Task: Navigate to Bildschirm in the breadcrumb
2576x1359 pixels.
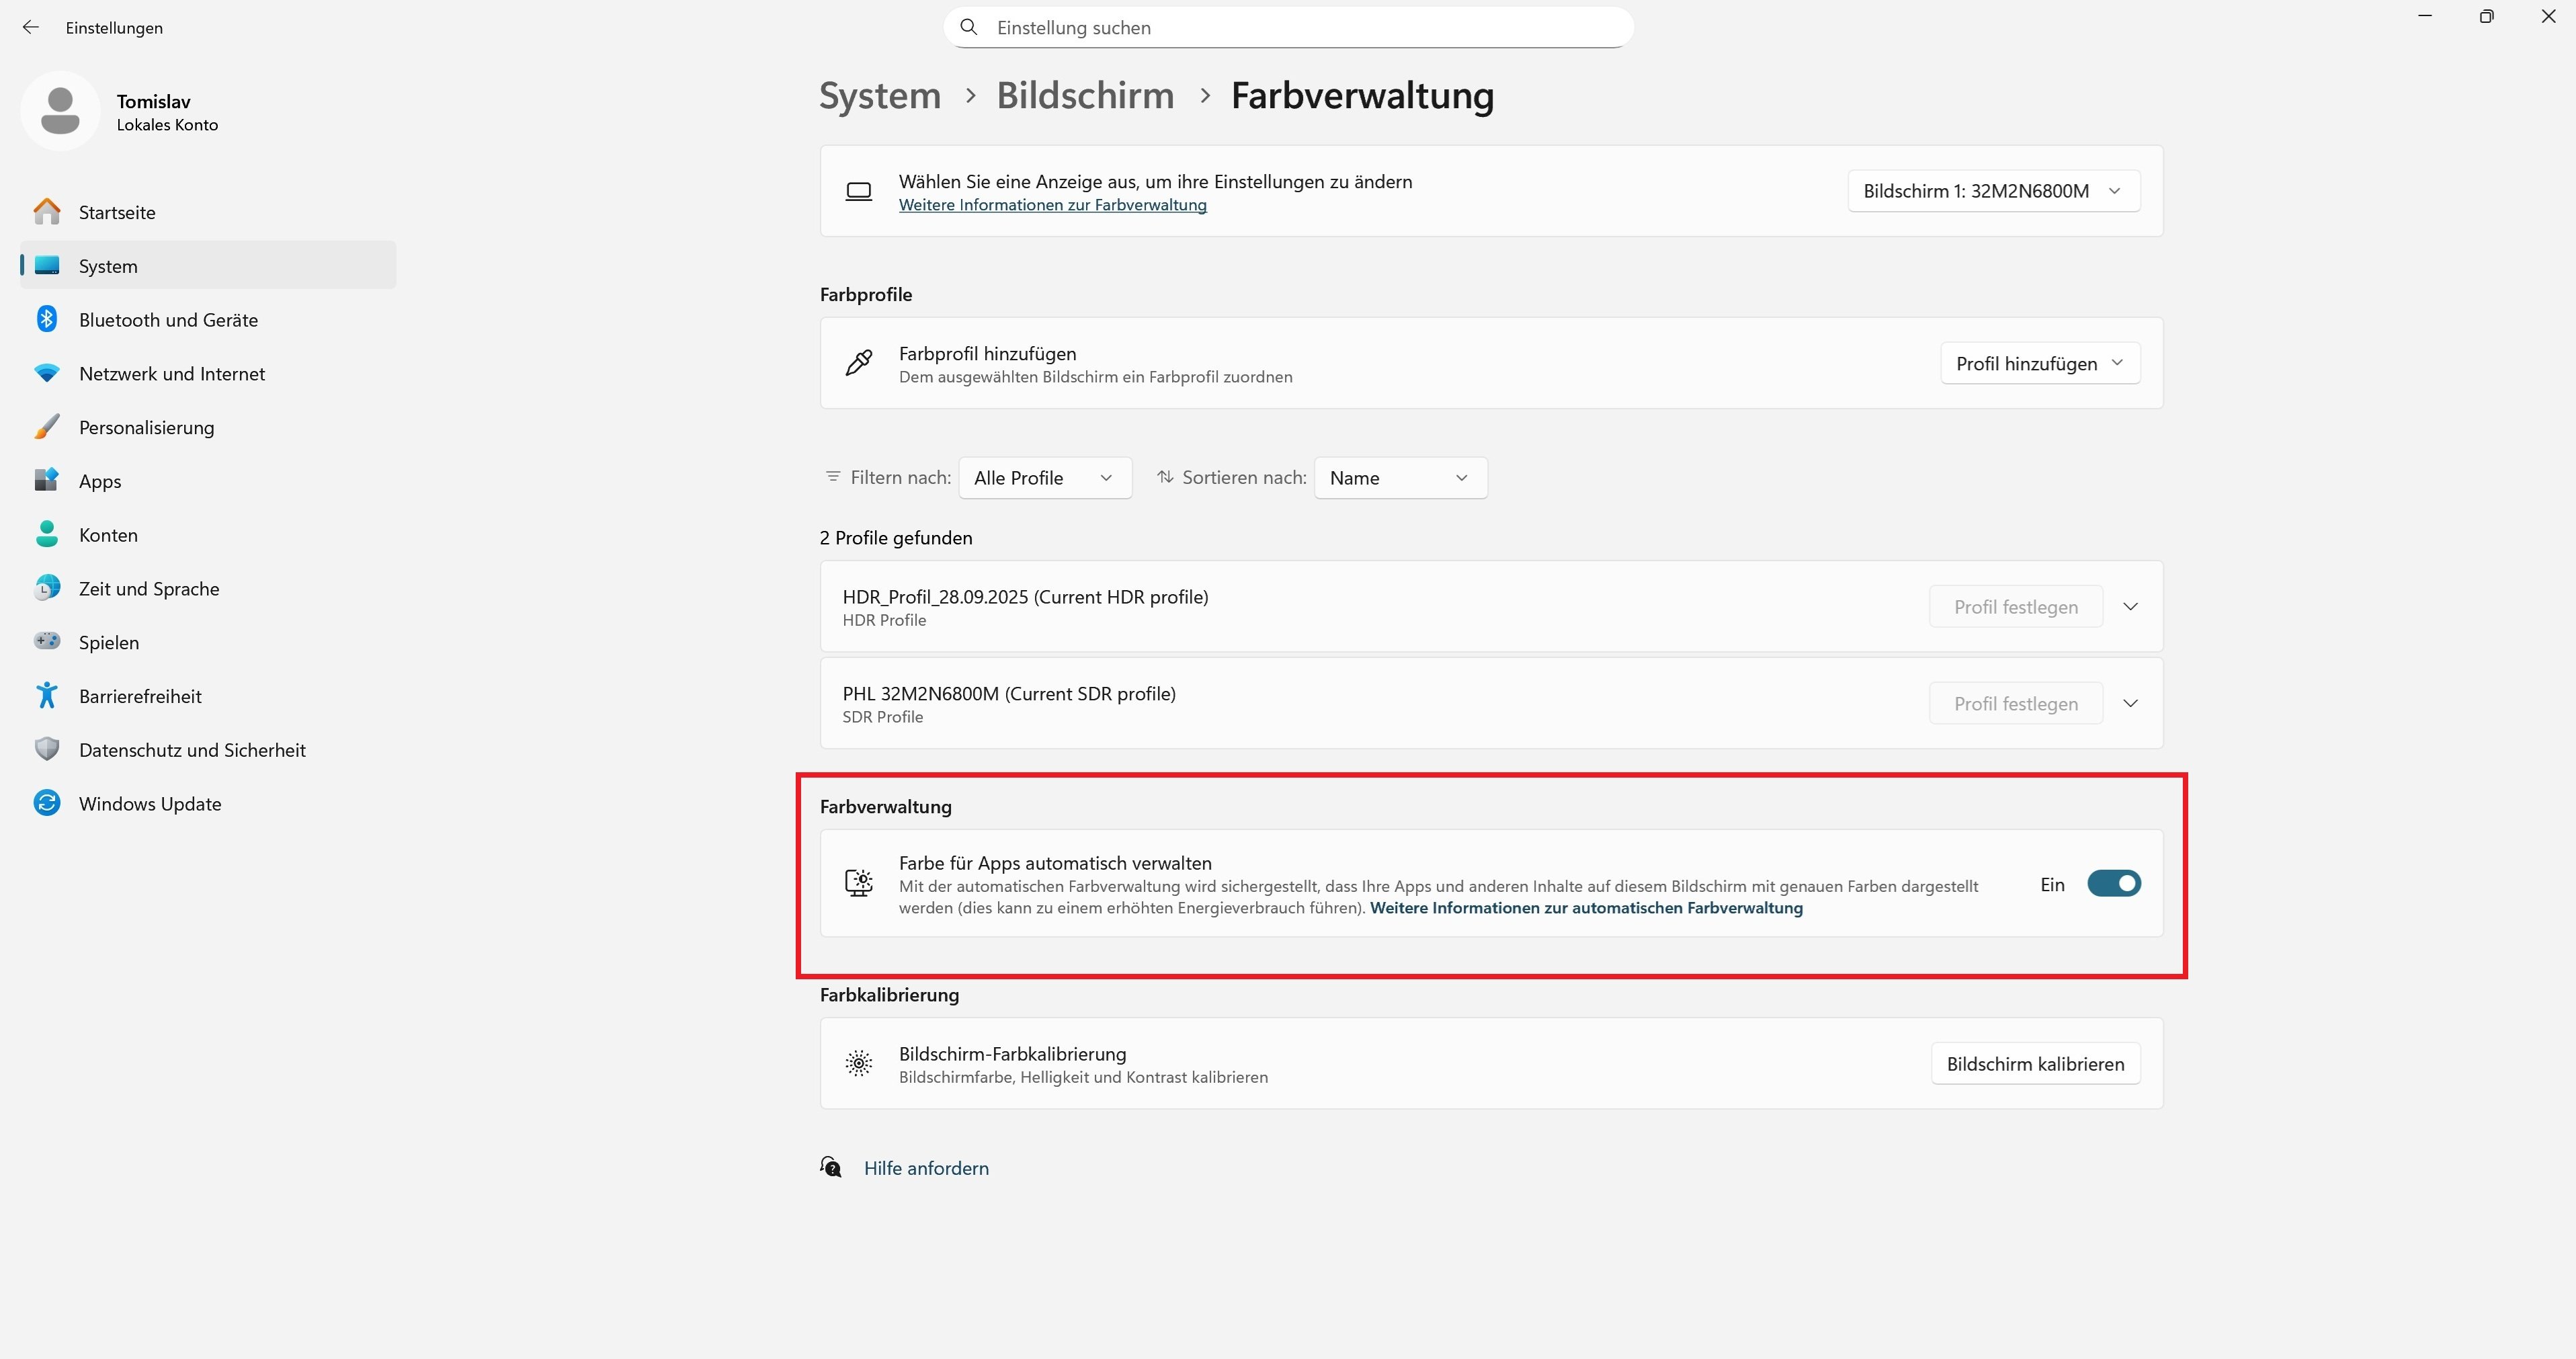Action: pos(1085,96)
